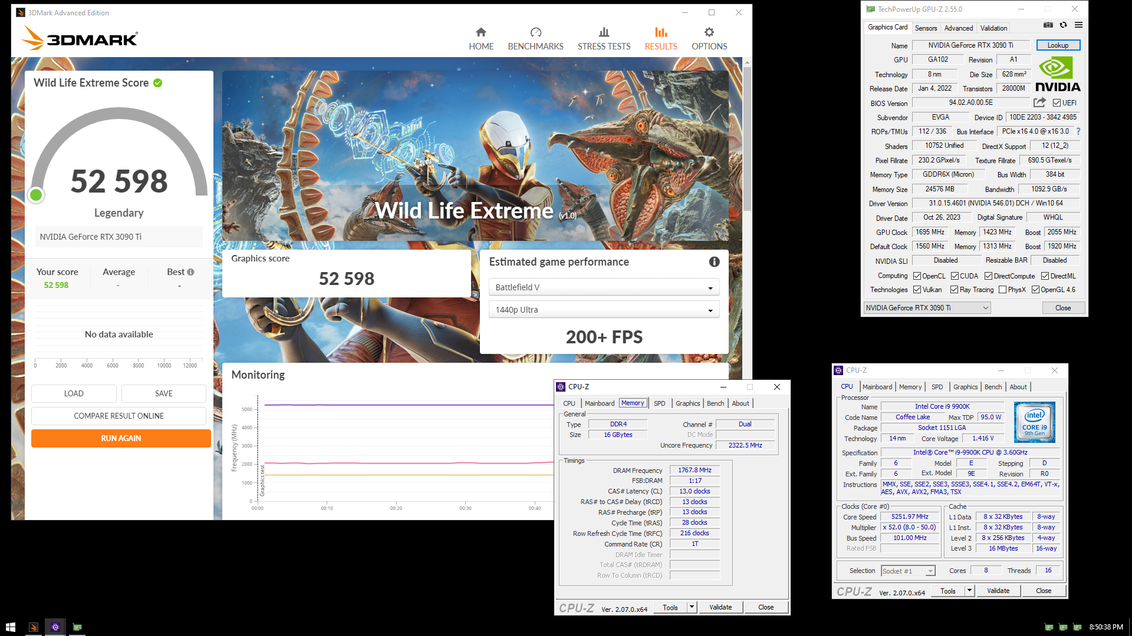
Task: Click the 3DMark vertical scrollbar thumb
Action: [x=747, y=138]
